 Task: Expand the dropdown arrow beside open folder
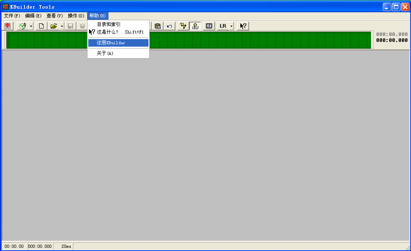coord(62,26)
